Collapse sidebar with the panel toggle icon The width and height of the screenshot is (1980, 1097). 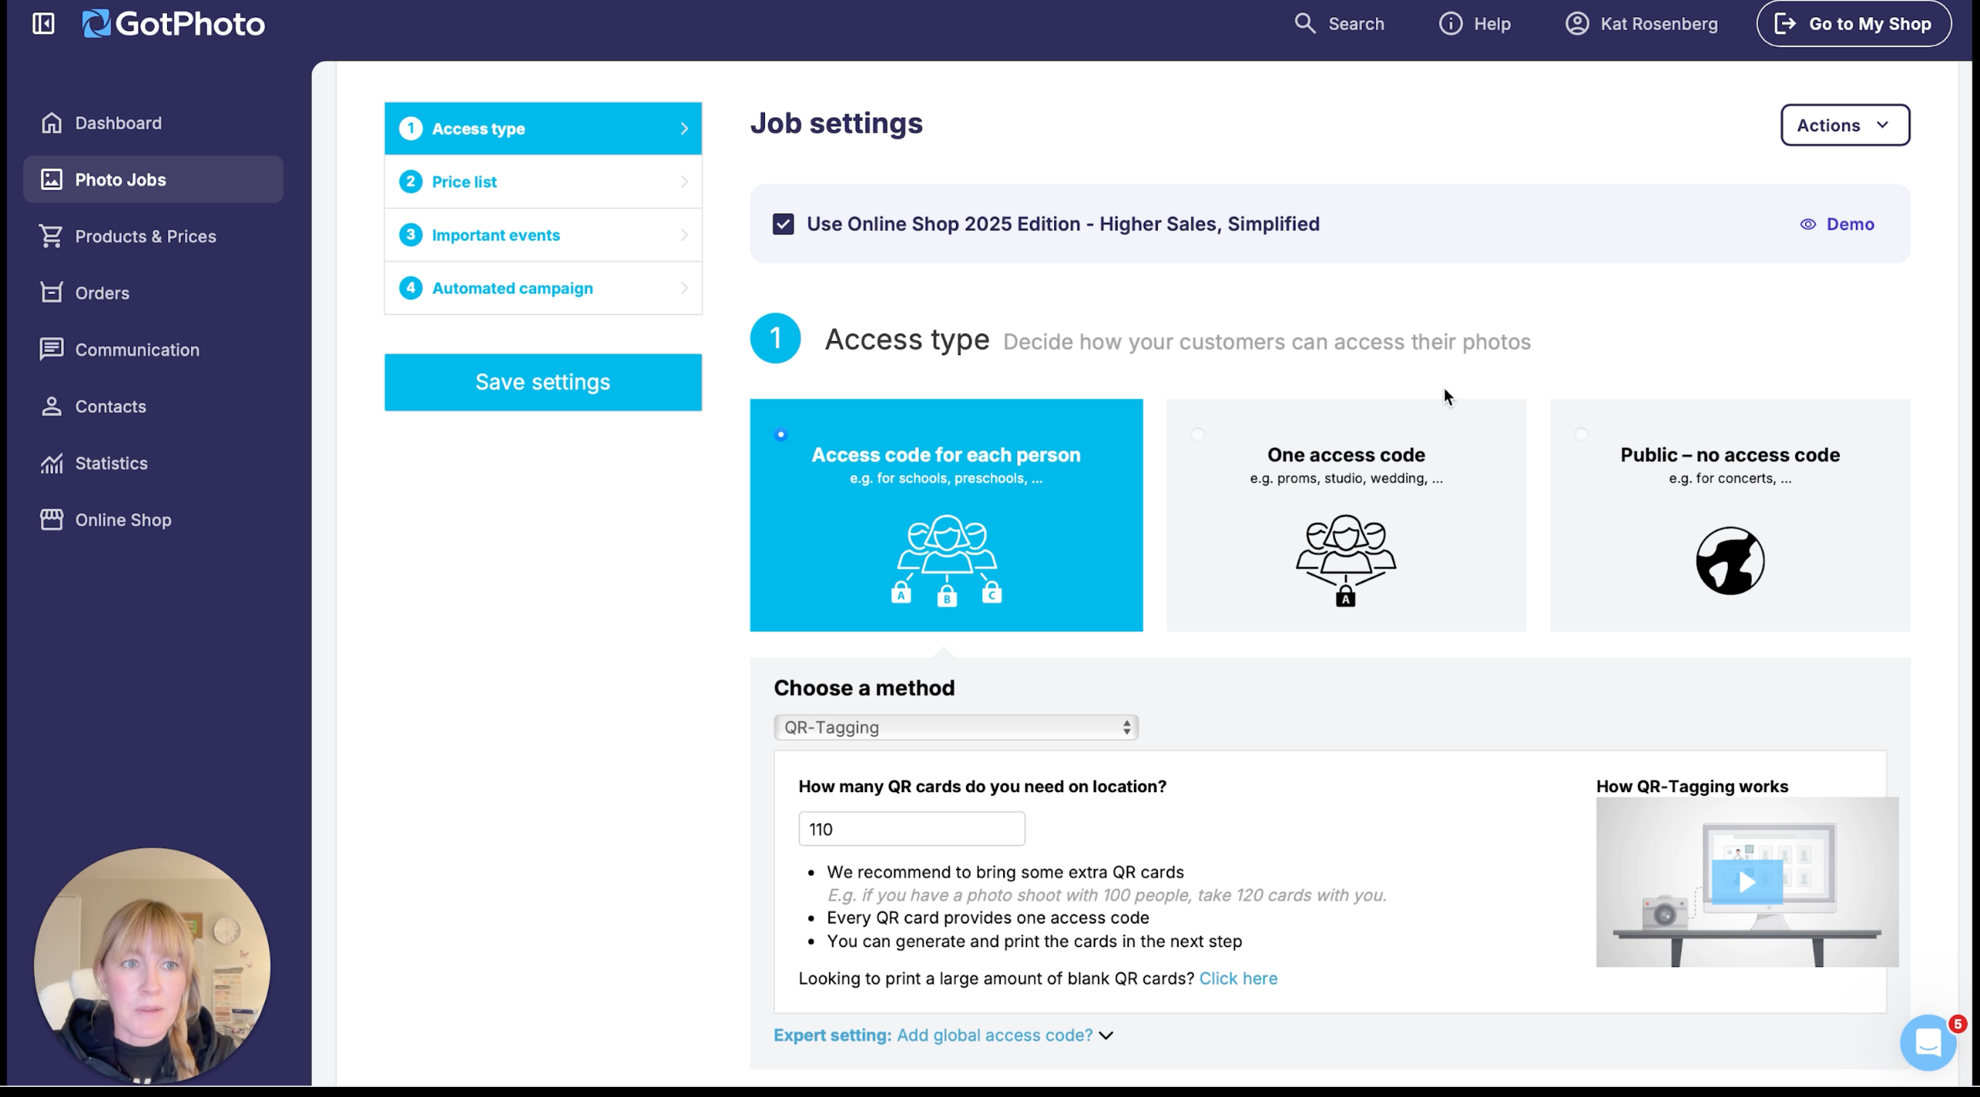(x=43, y=23)
